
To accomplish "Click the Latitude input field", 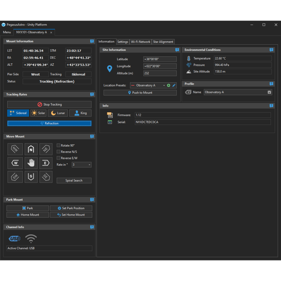I will coord(160,59).
